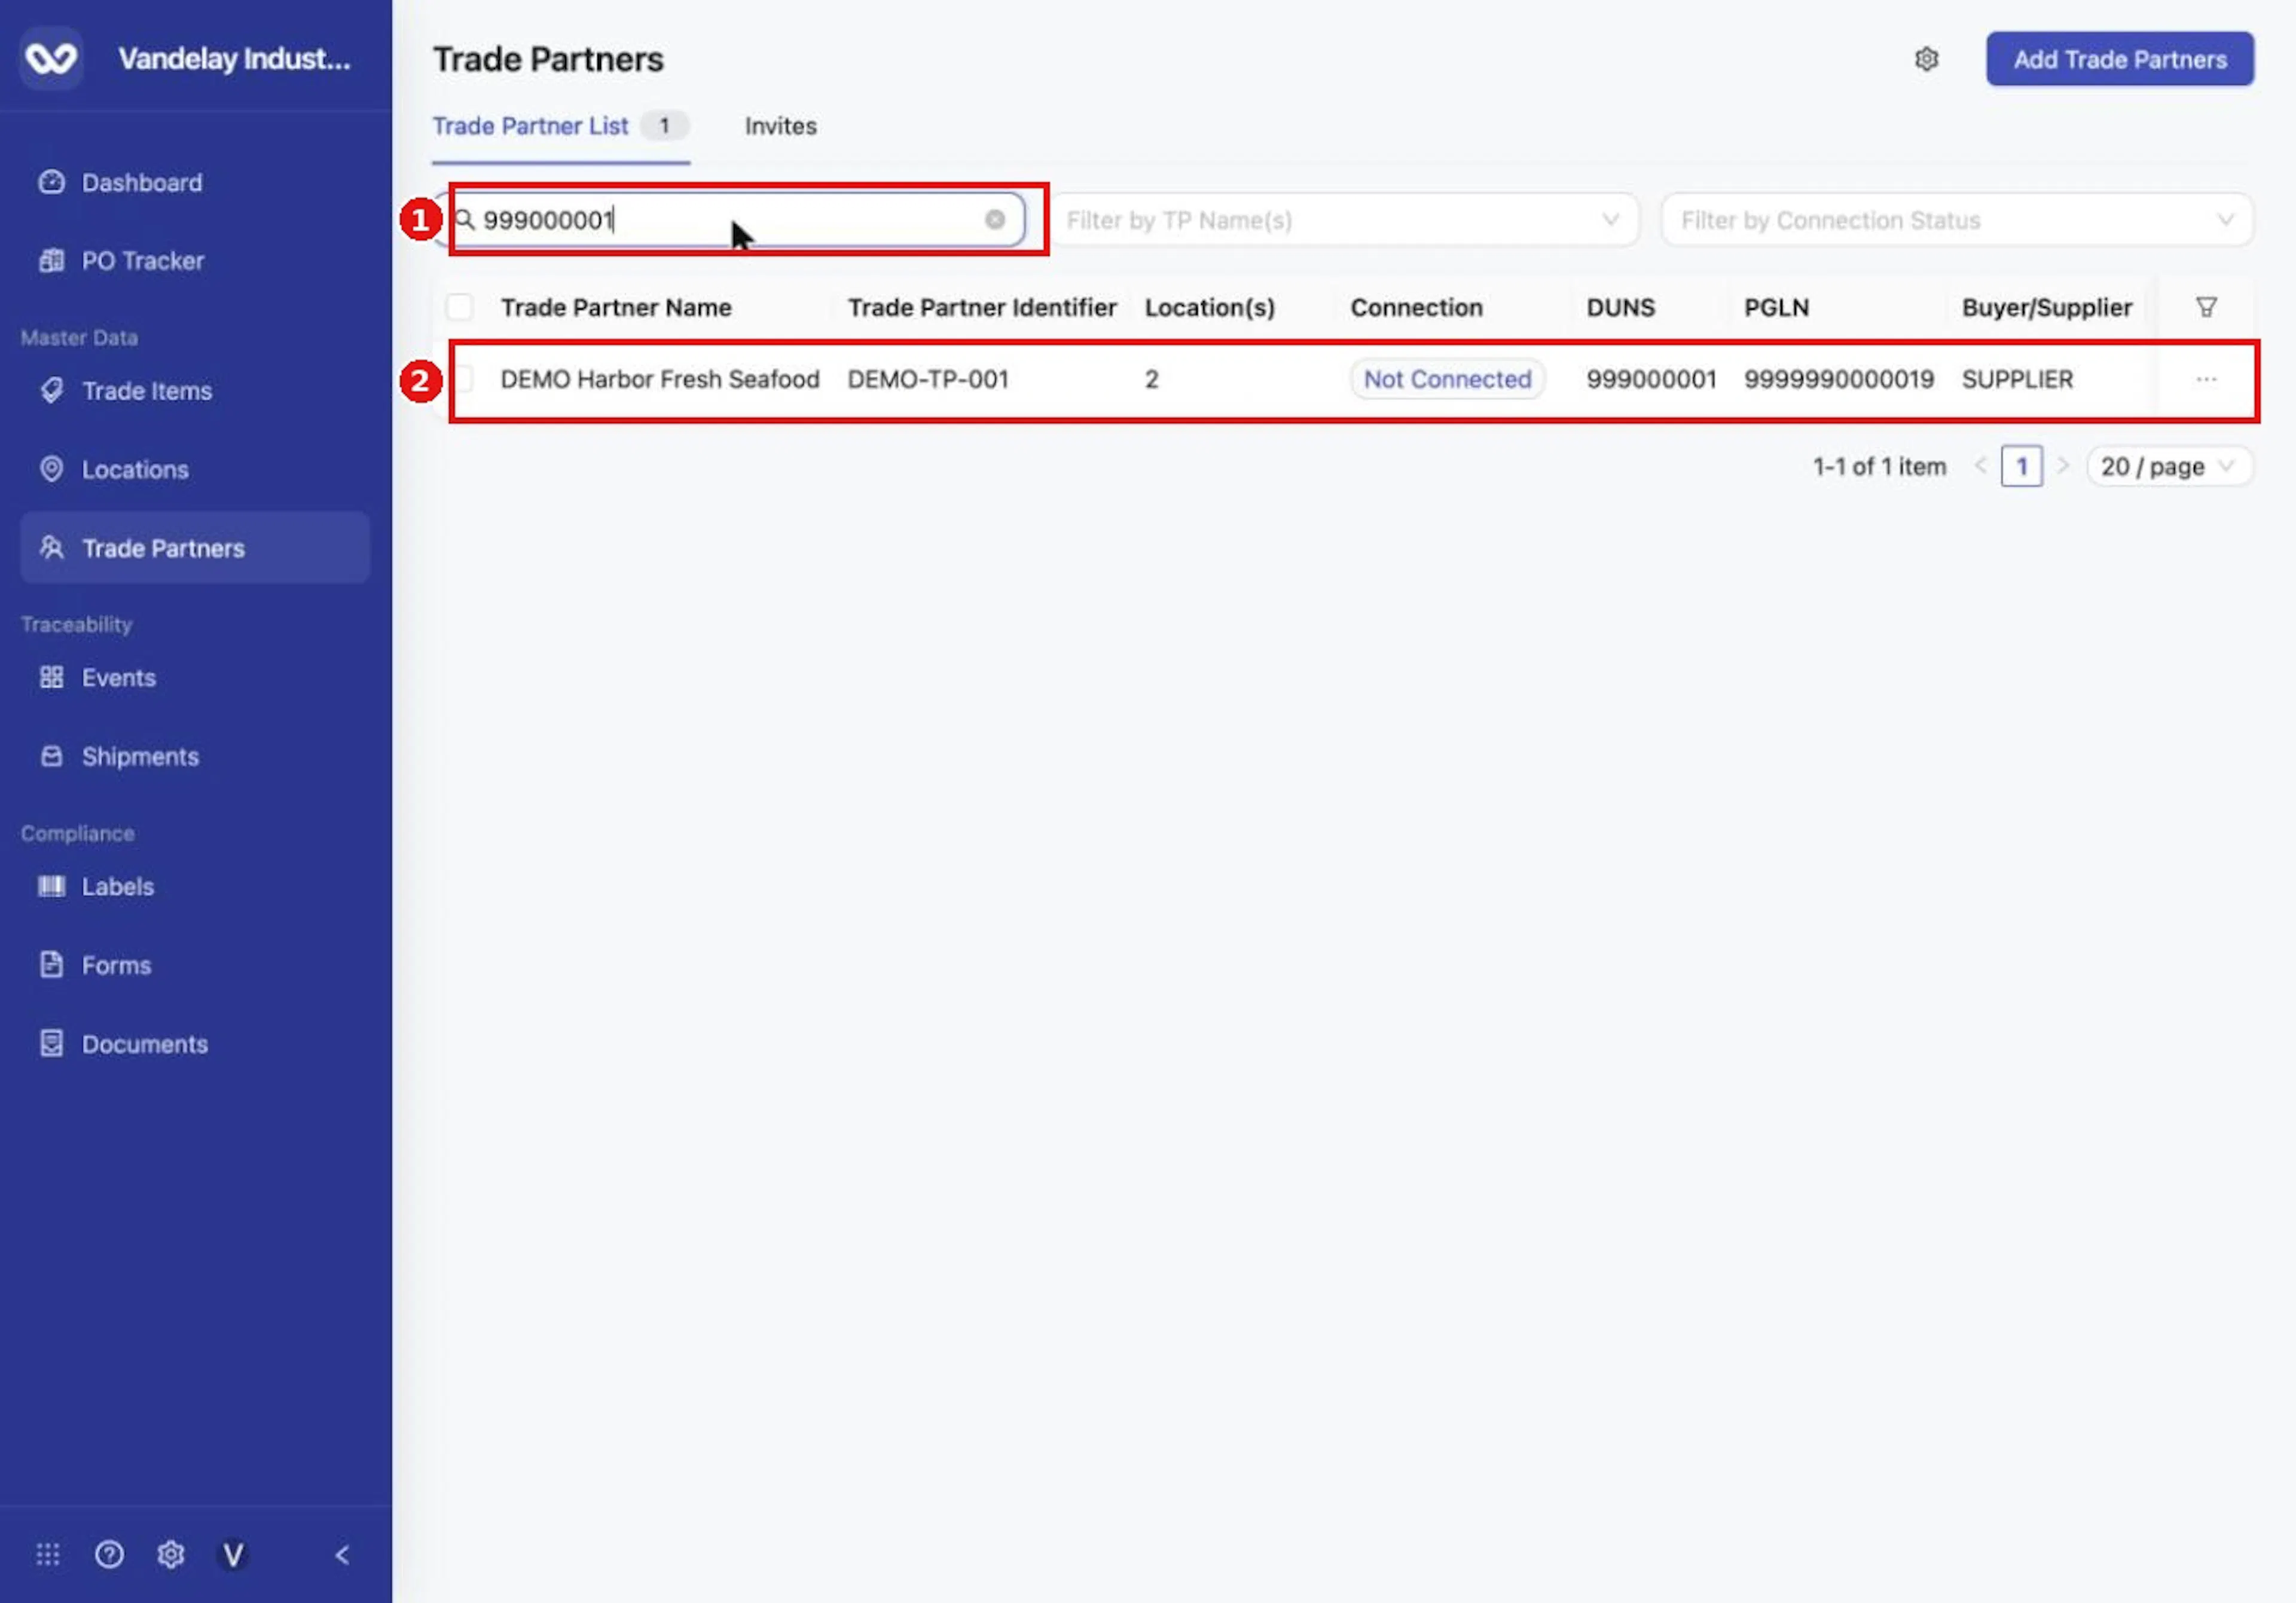Click the DUNS column header
This screenshot has width=2296, height=1603.
pos(1620,307)
